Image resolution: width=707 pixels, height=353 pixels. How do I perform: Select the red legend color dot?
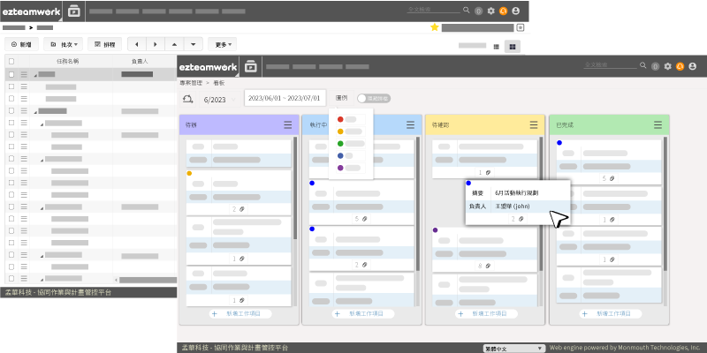point(340,119)
